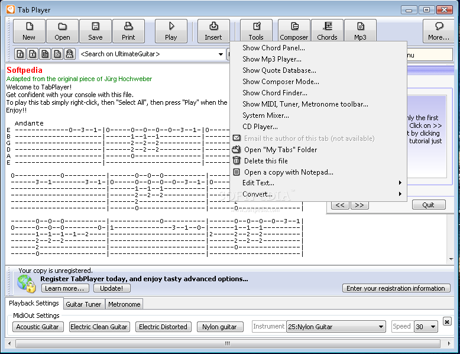The height and width of the screenshot is (354, 460).
Task: Click the Tools toolbar button
Action: click(256, 31)
